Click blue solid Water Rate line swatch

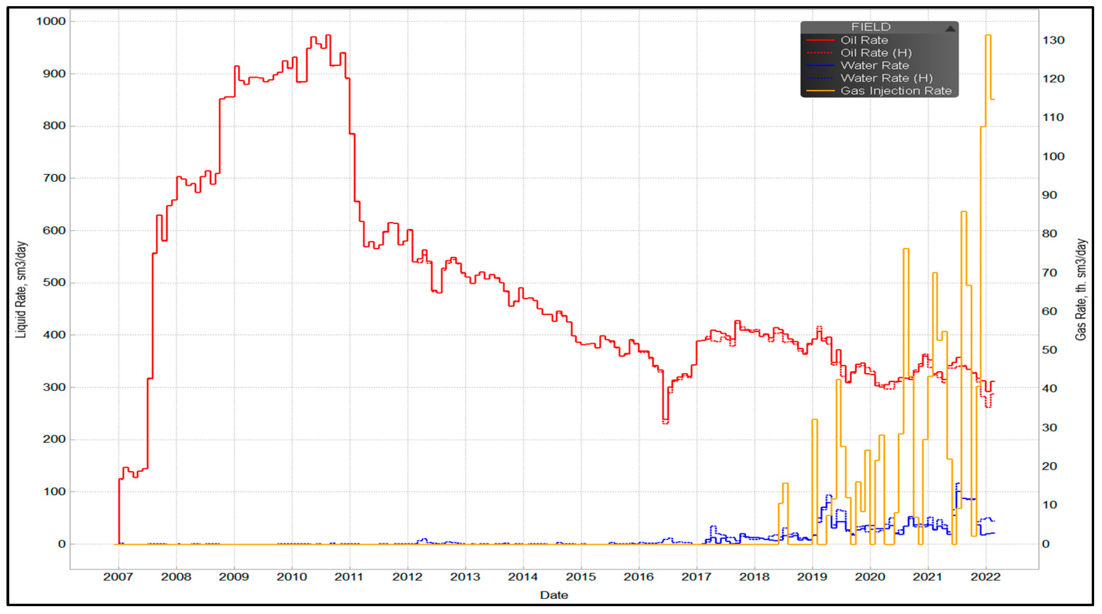[820, 66]
